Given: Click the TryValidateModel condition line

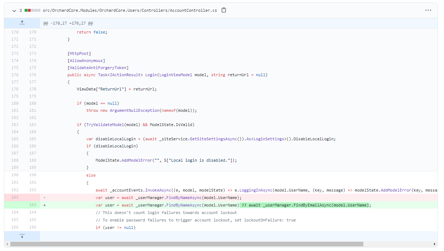Looking at the screenshot, I should tap(136, 125).
